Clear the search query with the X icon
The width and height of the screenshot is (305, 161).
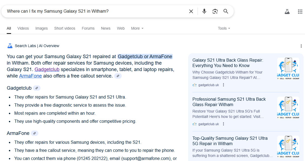click(191, 11)
